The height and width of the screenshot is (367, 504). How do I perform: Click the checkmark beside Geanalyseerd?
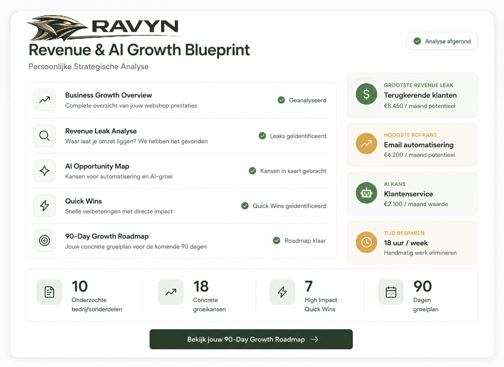pos(281,100)
